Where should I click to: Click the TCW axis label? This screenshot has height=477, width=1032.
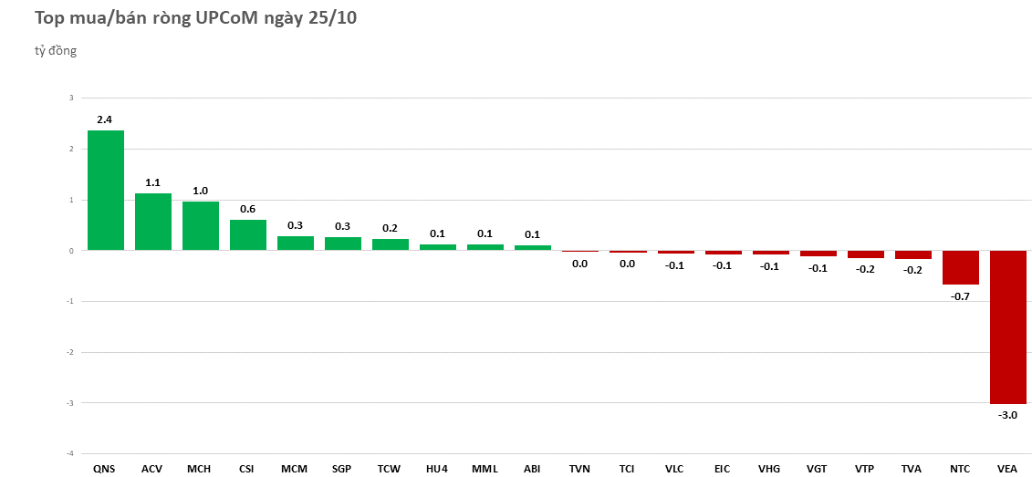tap(390, 469)
